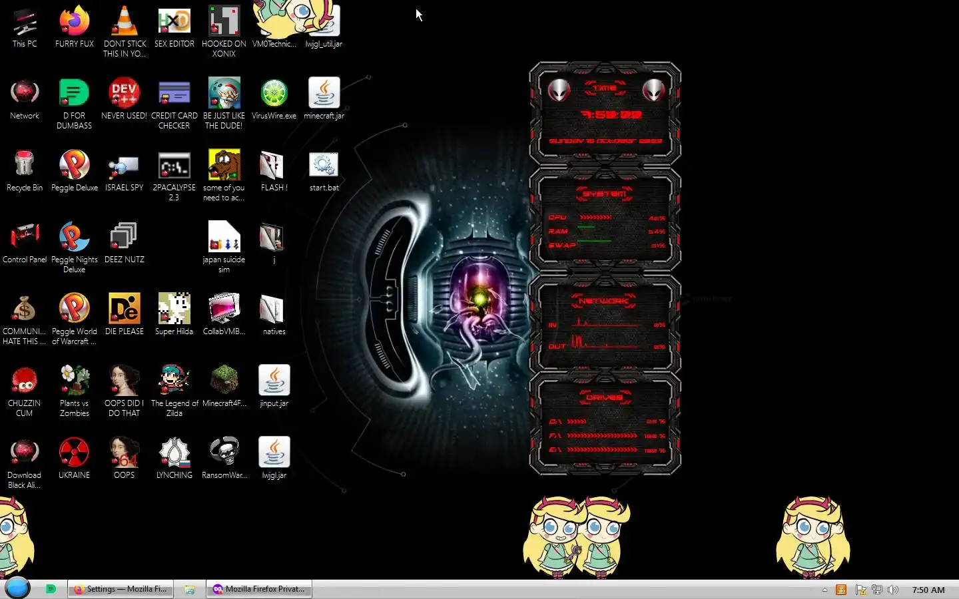Click the left alien head in TIME widget
959x599 pixels.
559,91
